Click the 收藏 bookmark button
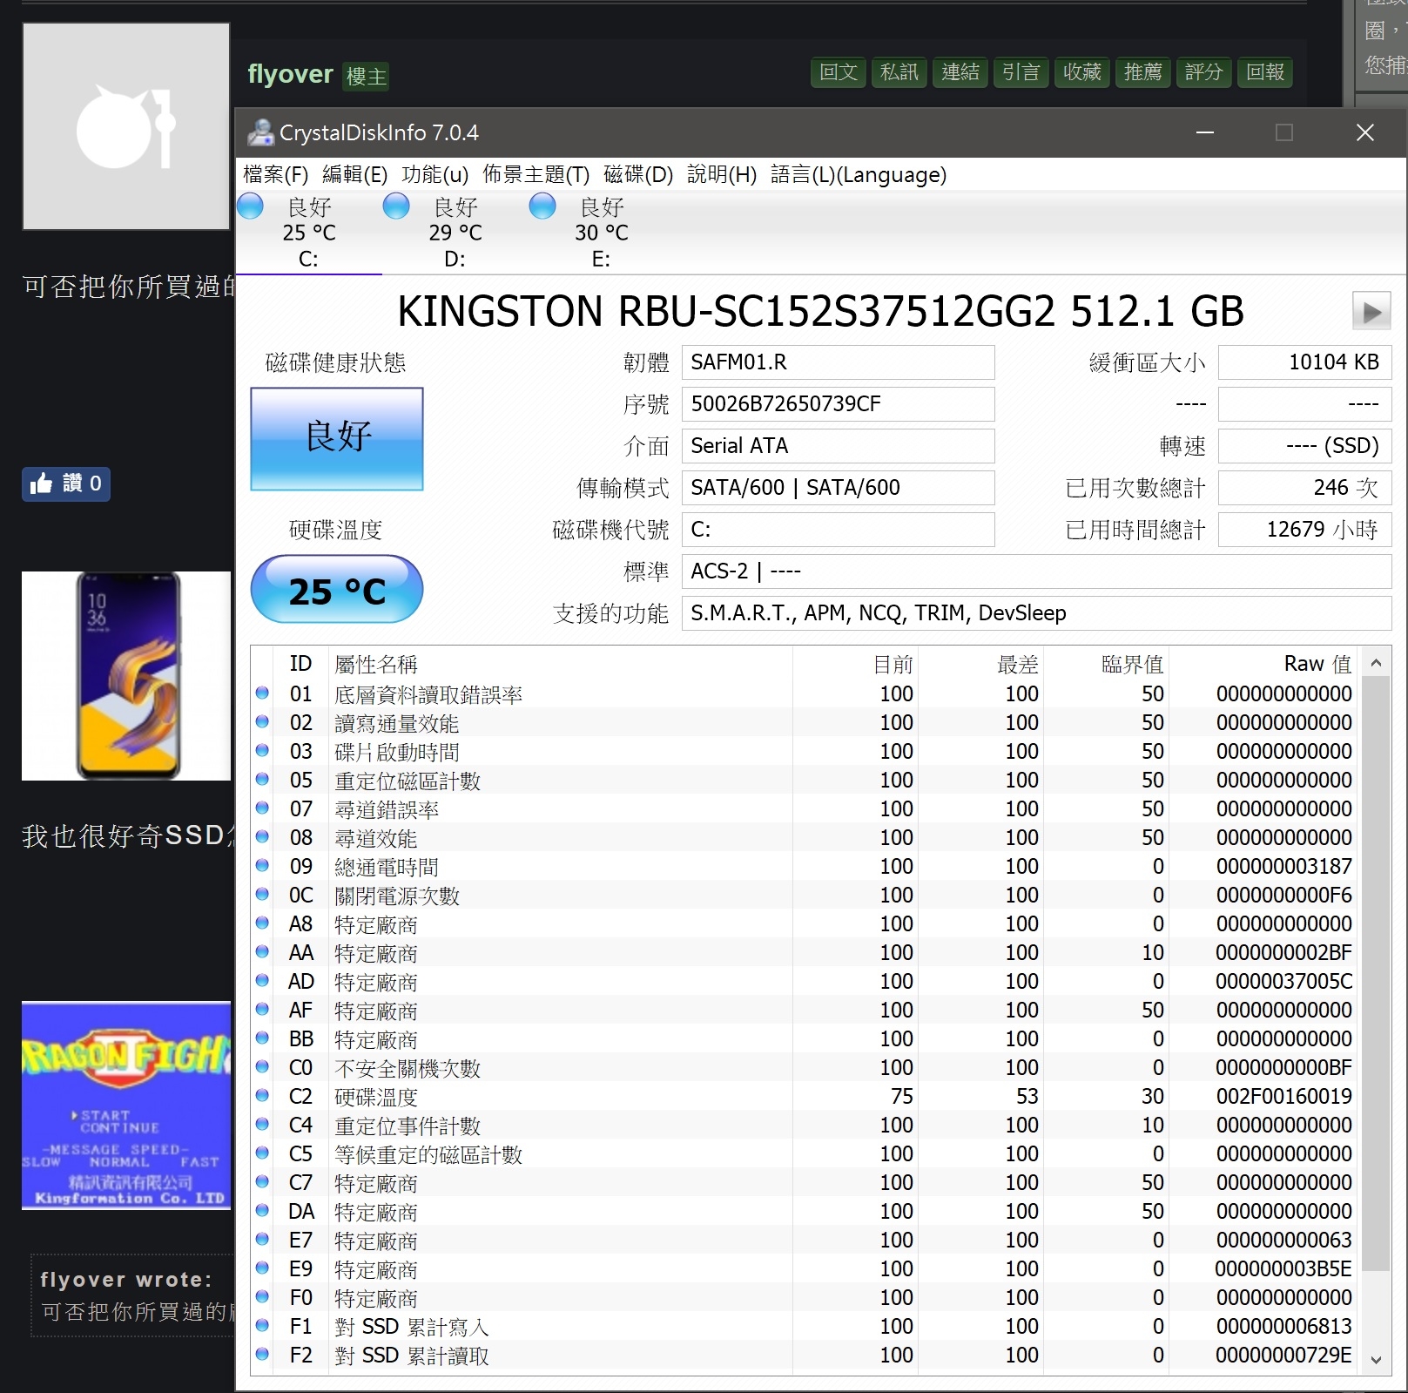The image size is (1408, 1393). coord(1082,72)
